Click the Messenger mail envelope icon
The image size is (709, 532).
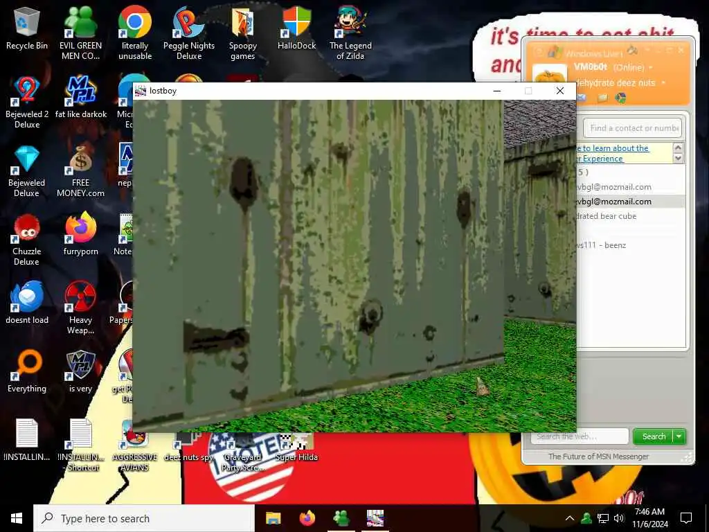(x=582, y=98)
